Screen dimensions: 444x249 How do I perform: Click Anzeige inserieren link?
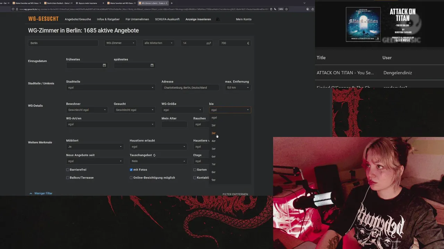198,19
